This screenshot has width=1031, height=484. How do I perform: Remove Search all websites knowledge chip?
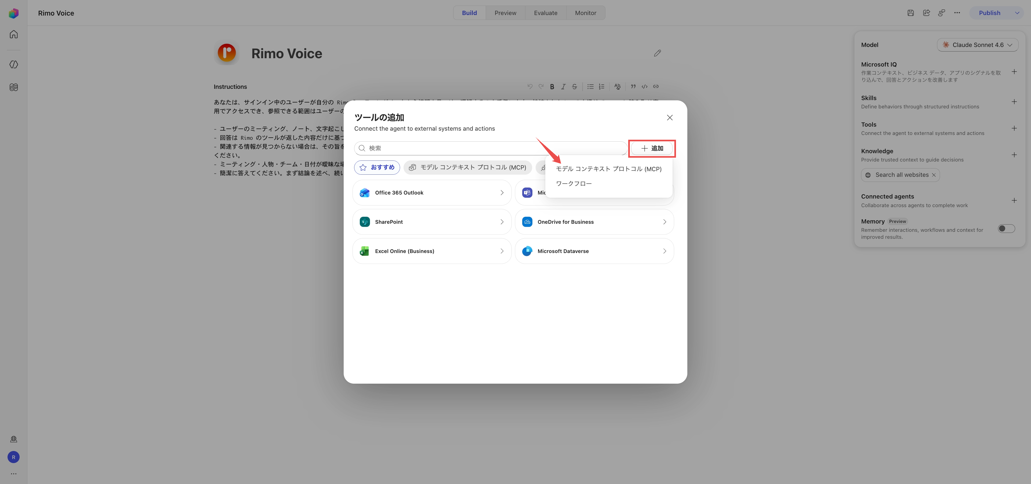coord(934,175)
